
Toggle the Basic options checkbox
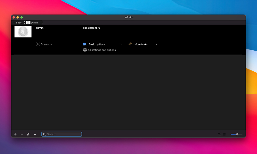pyautogui.click(x=84, y=44)
